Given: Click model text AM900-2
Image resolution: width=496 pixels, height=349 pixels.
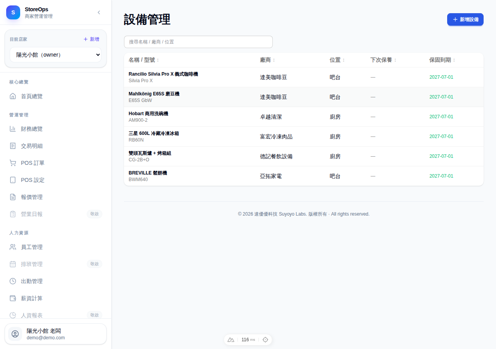Looking at the screenshot, I should coord(138,120).
